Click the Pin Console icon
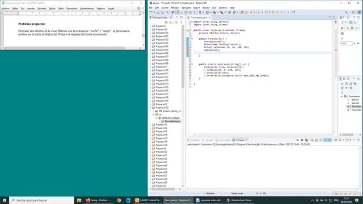The image size is (363, 204). (x=335, y=140)
